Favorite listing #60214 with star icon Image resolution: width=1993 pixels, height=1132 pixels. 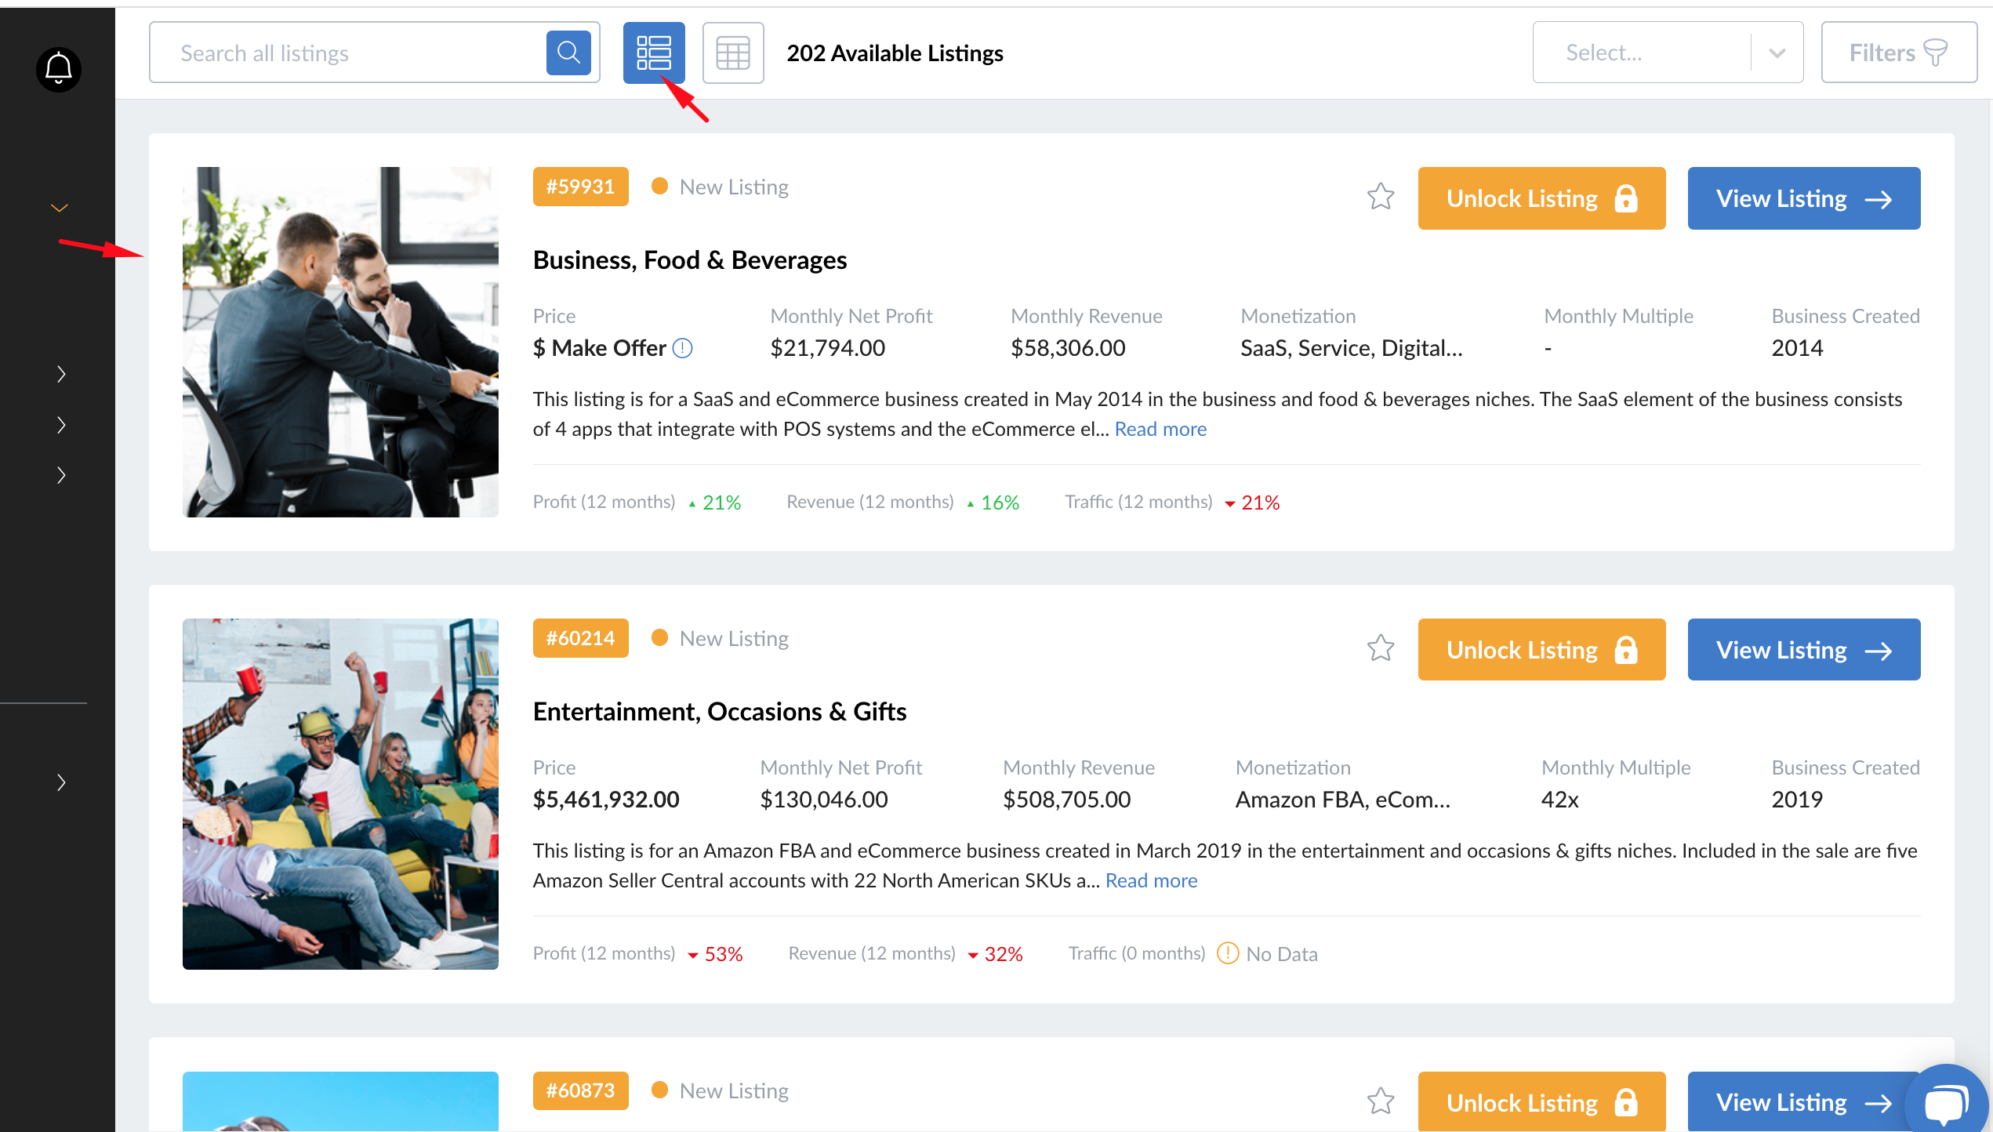pos(1381,648)
